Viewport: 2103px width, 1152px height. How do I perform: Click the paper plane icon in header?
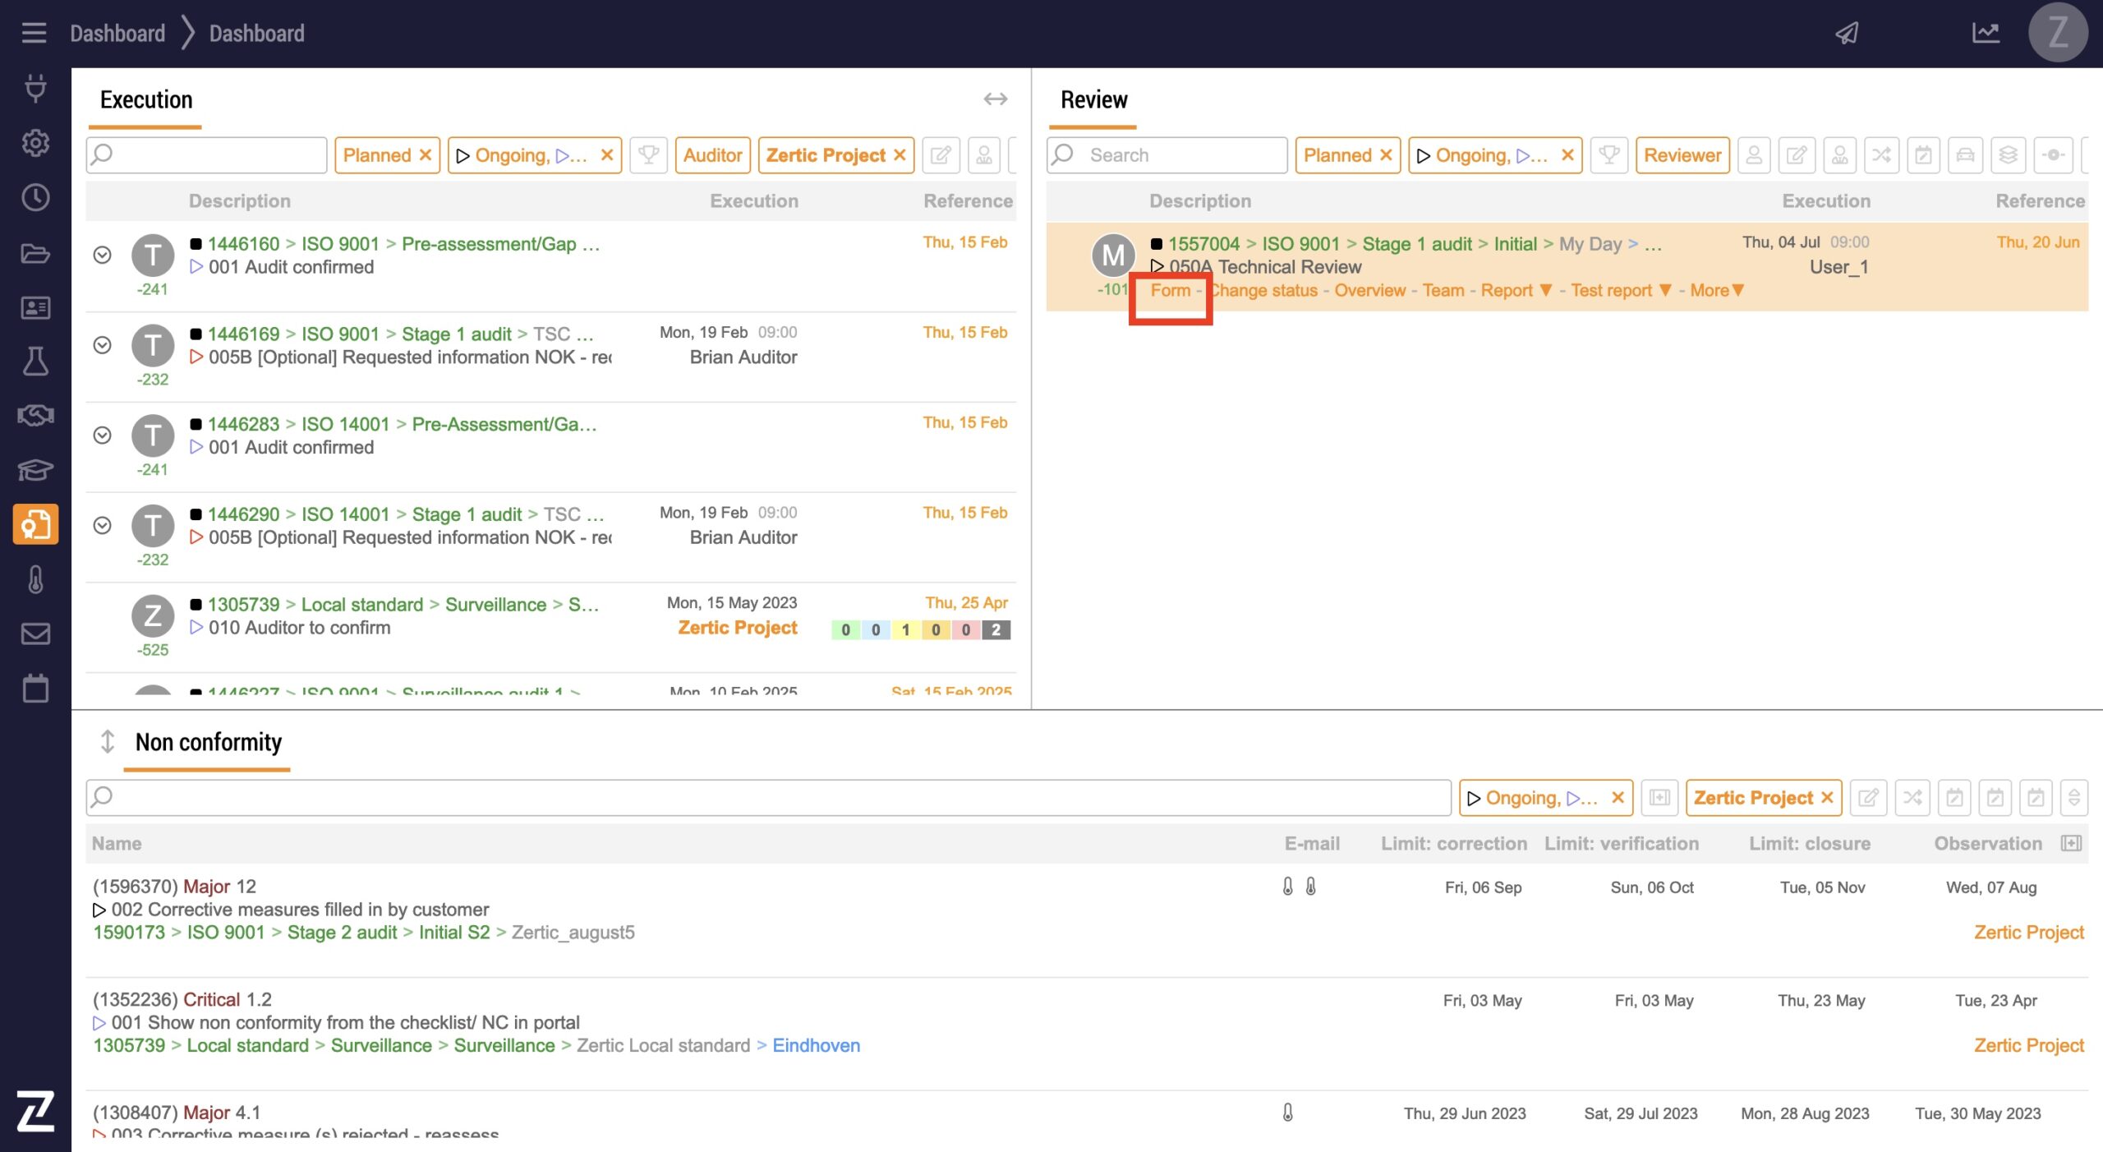click(x=1847, y=33)
